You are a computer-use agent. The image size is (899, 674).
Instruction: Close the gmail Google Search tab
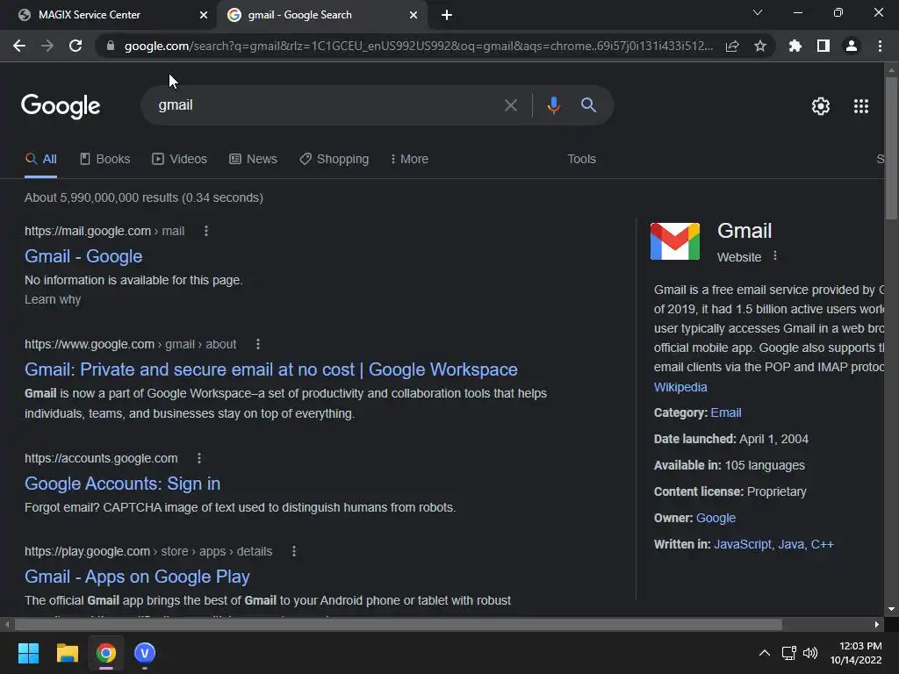click(414, 15)
